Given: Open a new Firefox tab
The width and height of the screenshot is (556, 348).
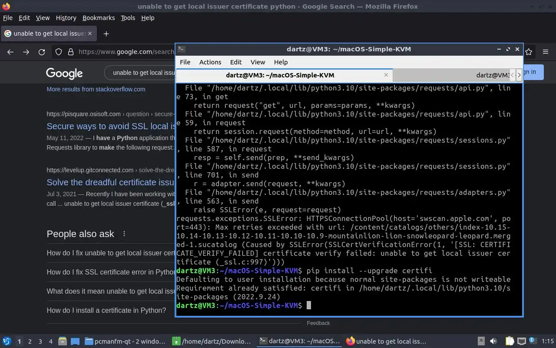Looking at the screenshot, I should (106, 33).
